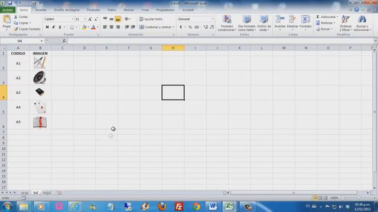378x212 pixels.
Task: Increase indent in the Alineación group
Action: pos(133,27)
